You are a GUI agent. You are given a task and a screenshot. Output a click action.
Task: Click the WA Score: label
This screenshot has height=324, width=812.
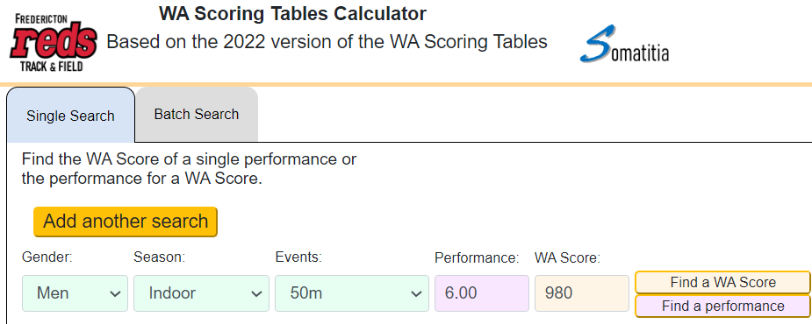click(x=568, y=257)
